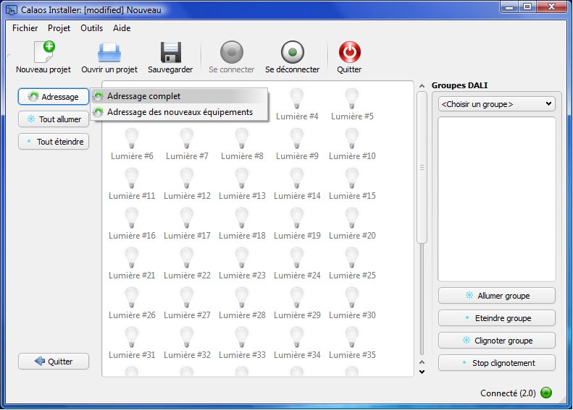Screen dimensions: 573x410
Task: Click the Ouvrir un projet icon
Action: click(109, 53)
